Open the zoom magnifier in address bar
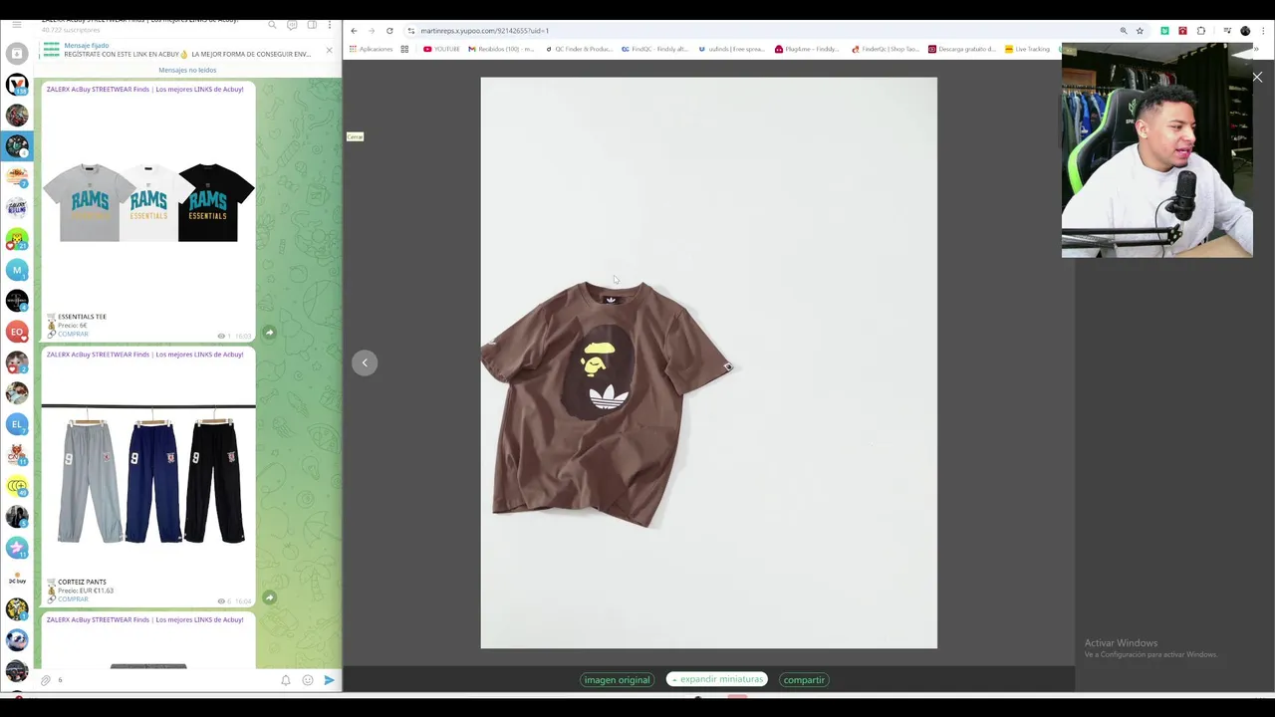 1124,31
